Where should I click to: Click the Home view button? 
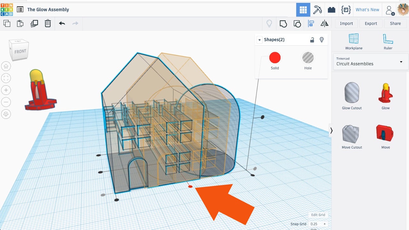pyautogui.click(x=6, y=66)
